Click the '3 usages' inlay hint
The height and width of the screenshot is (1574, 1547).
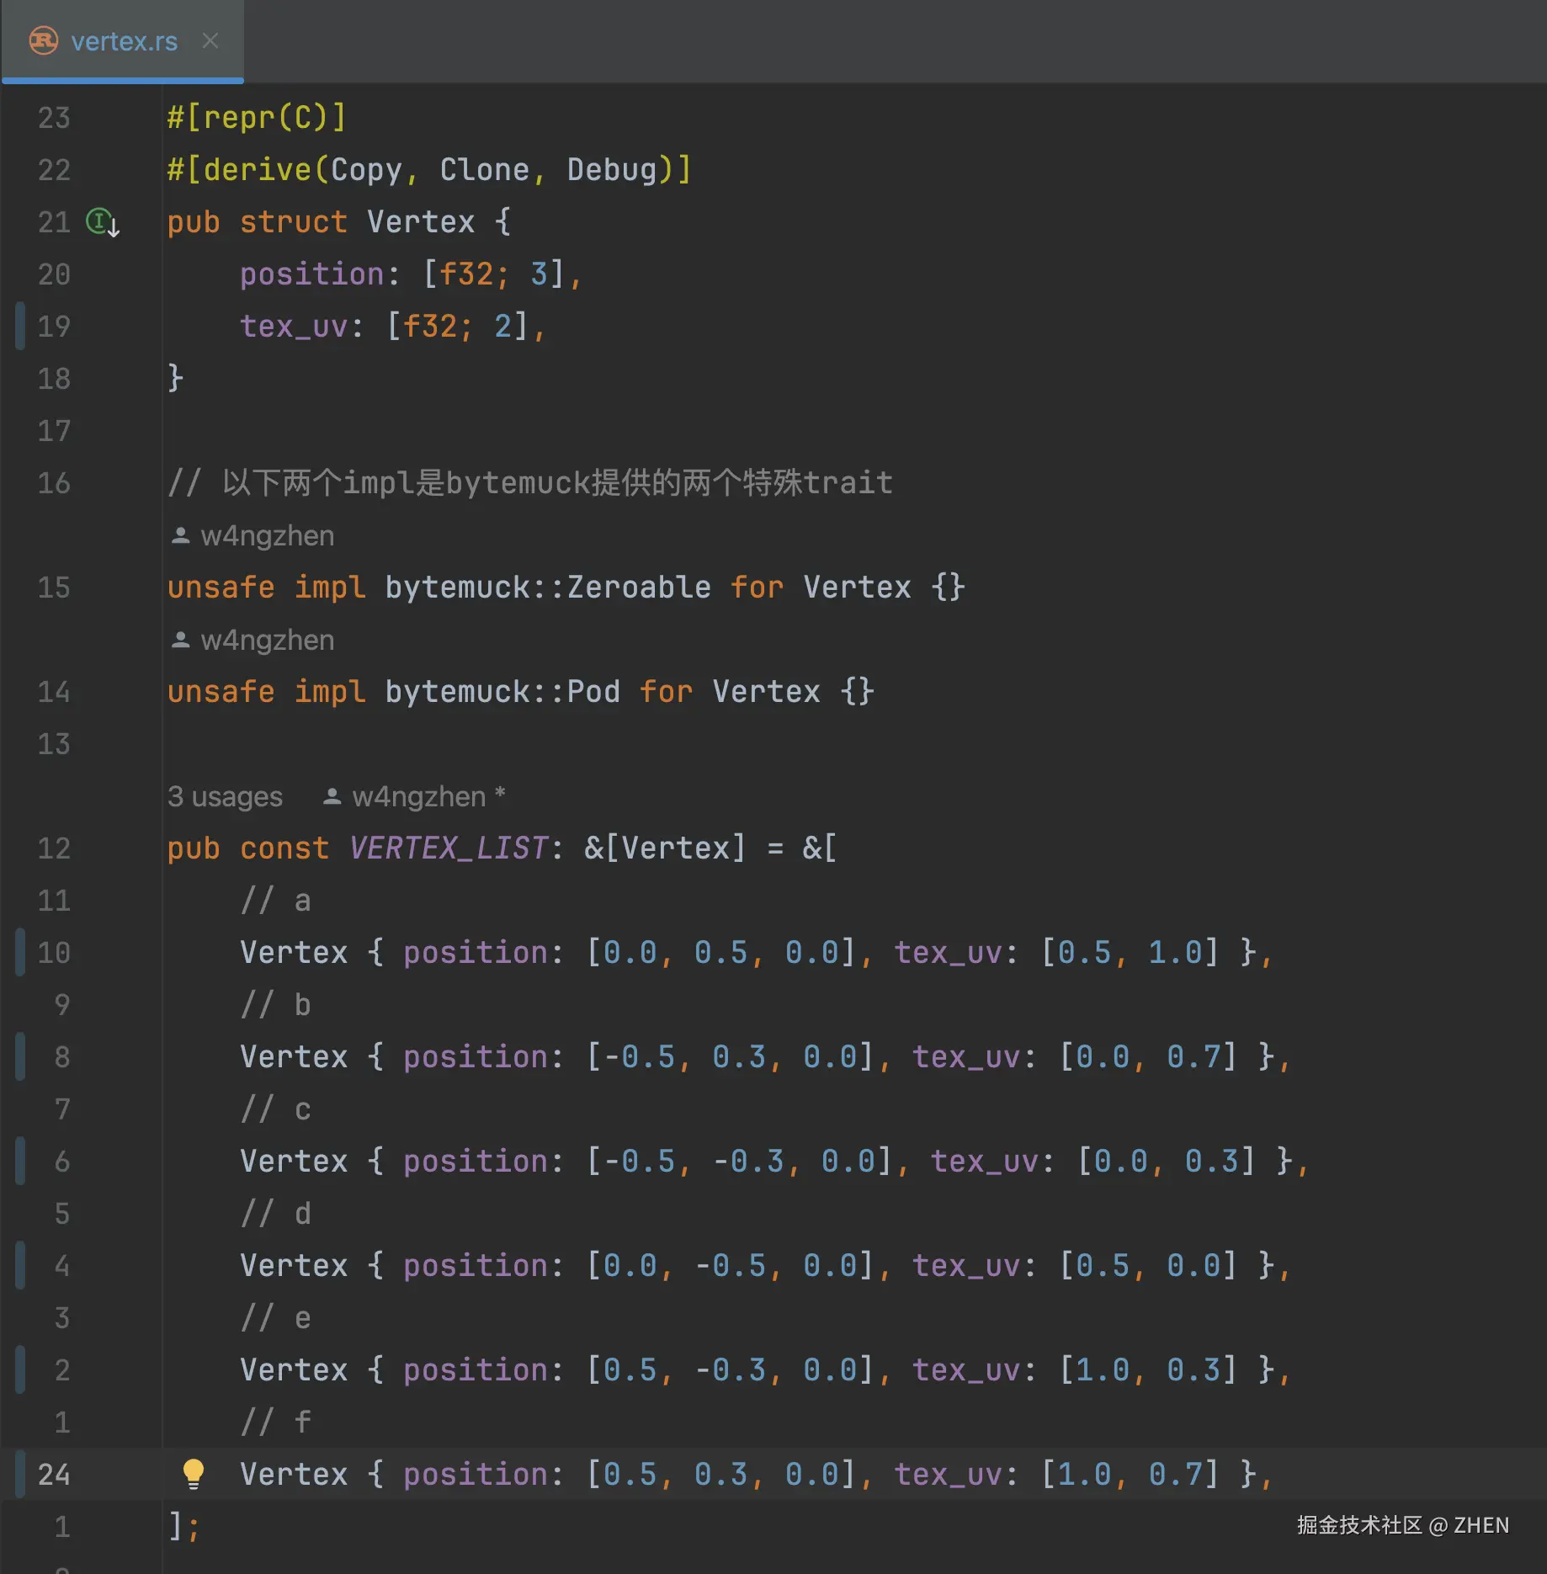(225, 796)
